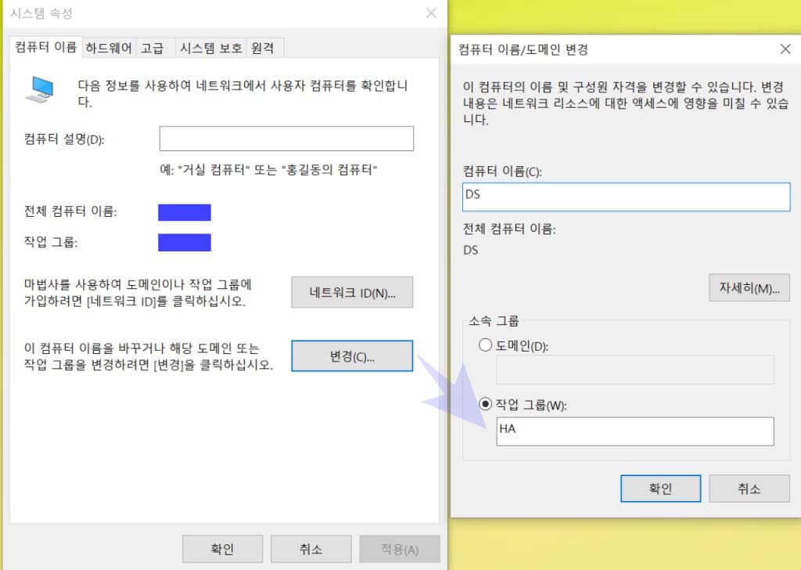801x570 pixels.
Task: Open the 원격 tab
Action: [262, 48]
